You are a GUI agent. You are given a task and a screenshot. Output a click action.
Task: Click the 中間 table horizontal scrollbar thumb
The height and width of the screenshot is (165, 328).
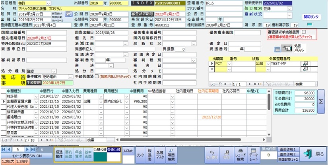click(x=180, y=140)
